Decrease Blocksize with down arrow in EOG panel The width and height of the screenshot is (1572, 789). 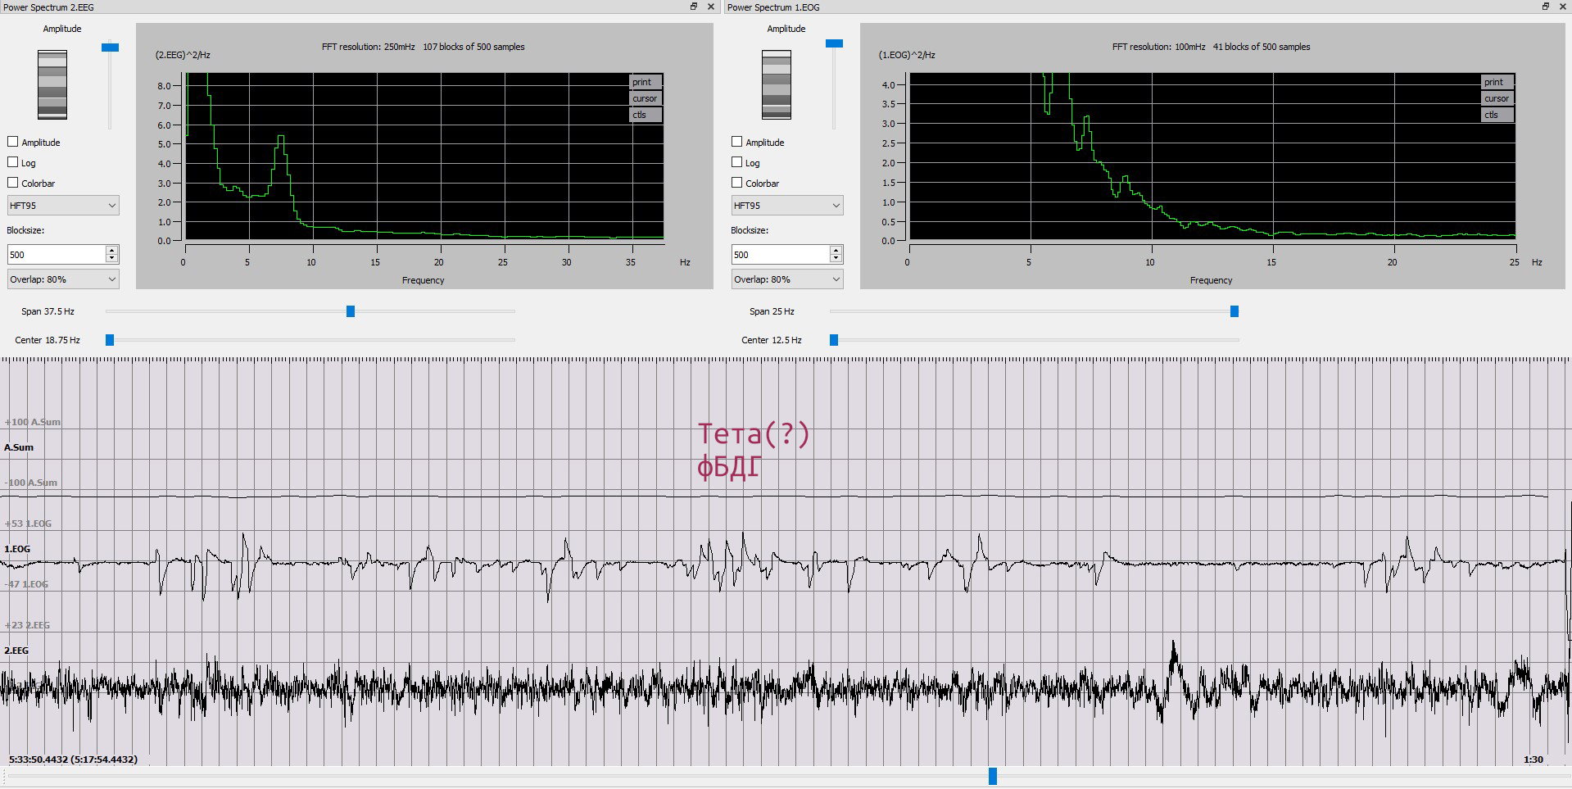pos(836,259)
